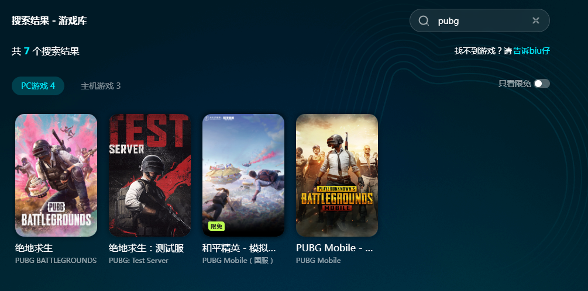Click the PUBG Mobile - ... title

(x=335, y=248)
